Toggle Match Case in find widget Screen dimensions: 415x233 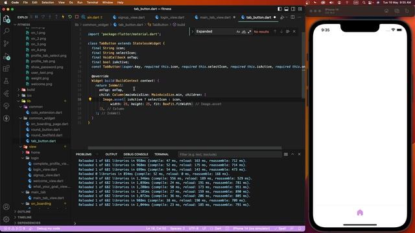[x=238, y=32]
